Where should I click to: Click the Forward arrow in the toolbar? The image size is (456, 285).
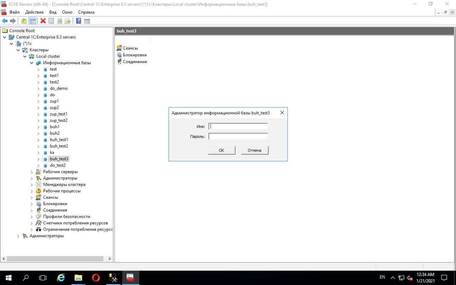13,21
